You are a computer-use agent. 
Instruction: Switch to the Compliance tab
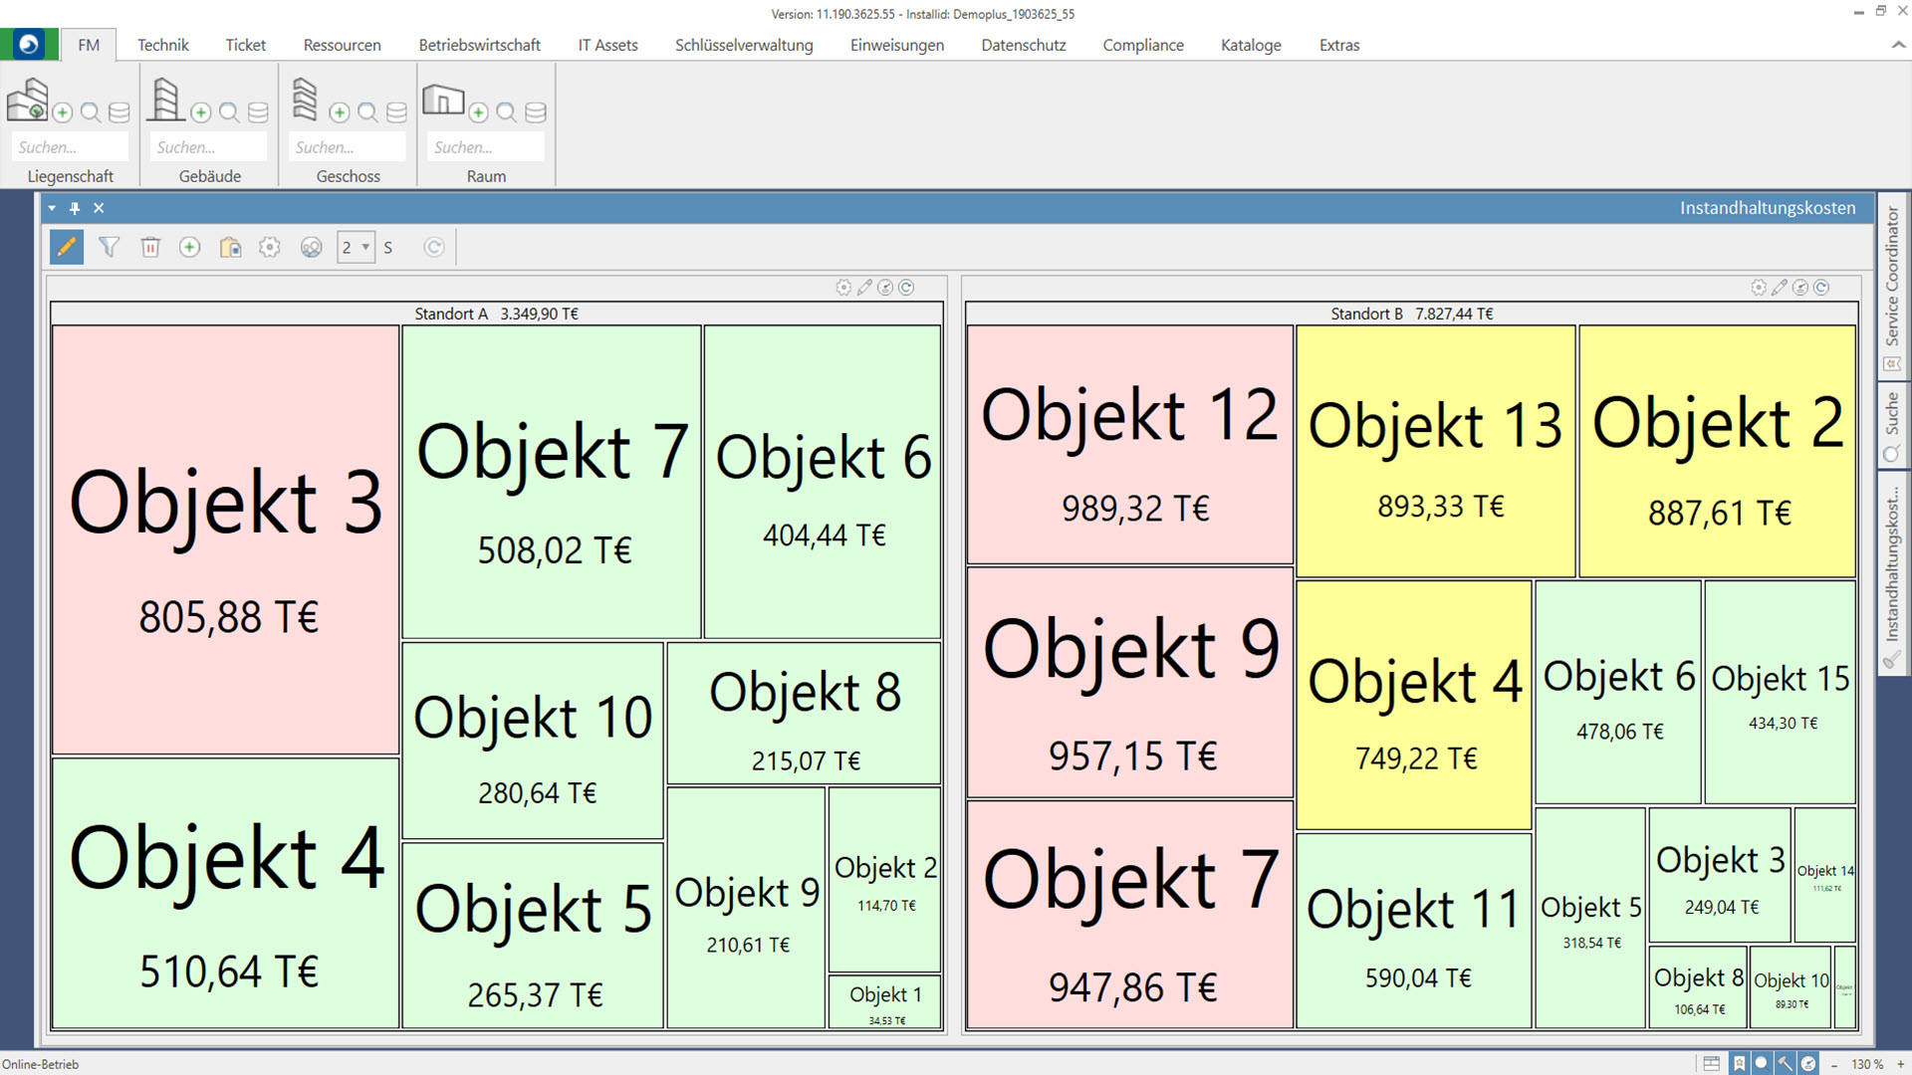pos(1142,45)
